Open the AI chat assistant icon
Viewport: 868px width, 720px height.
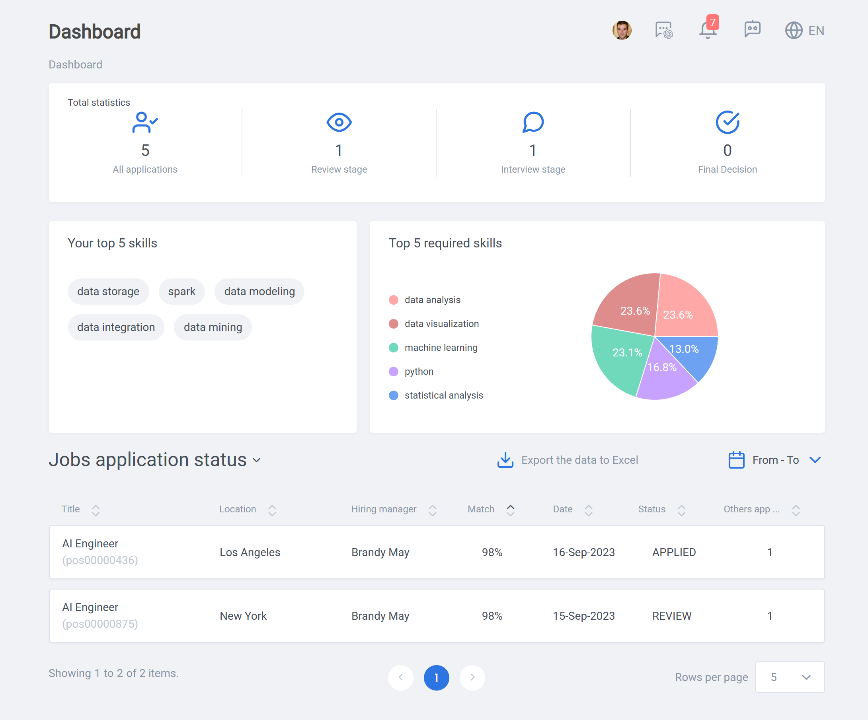(x=664, y=30)
